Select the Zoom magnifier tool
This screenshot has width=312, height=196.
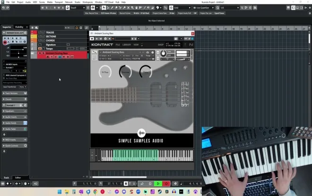[132, 8]
